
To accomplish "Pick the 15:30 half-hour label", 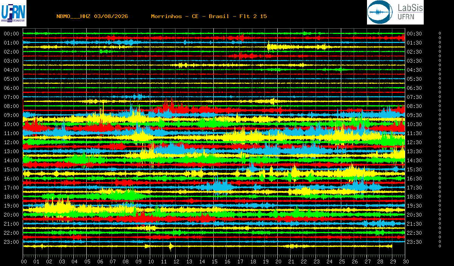I will click(414, 169).
